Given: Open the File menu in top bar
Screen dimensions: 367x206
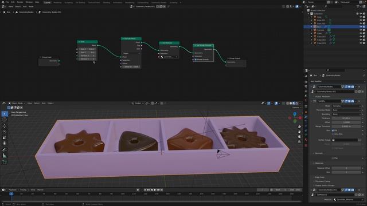Looking at the screenshot, I should tap(7, 2).
